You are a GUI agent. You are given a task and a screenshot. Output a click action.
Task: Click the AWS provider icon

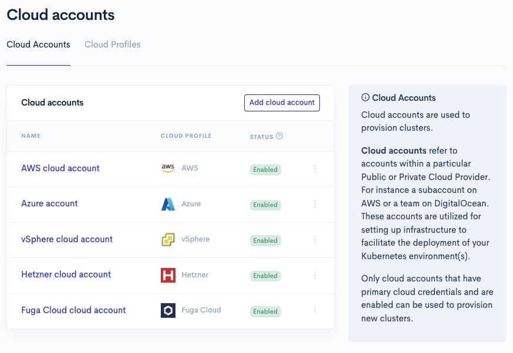[167, 169]
